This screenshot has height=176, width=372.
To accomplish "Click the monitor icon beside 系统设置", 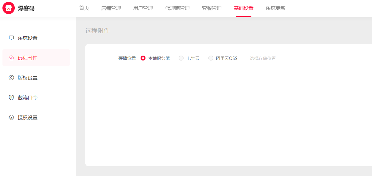I will pos(11,38).
